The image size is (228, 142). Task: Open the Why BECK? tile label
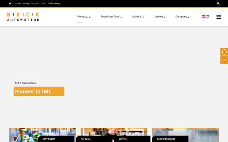(x=49, y=139)
